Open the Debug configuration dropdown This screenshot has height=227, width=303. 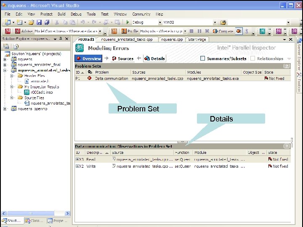pos(160,22)
